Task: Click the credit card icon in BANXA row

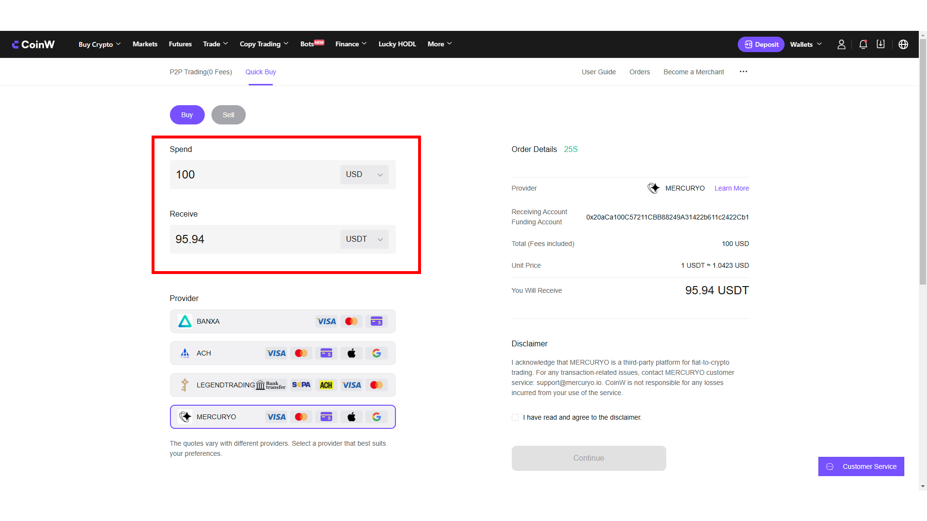Action: (377, 321)
